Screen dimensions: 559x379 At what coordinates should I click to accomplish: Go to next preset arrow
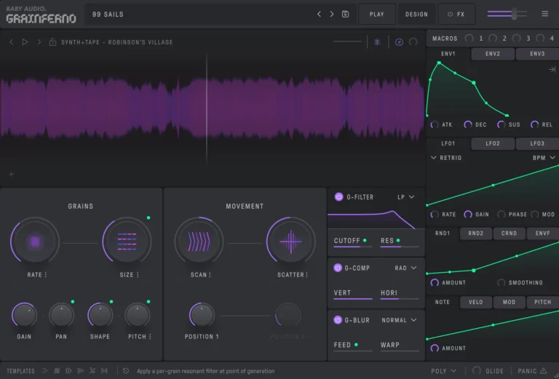click(332, 14)
